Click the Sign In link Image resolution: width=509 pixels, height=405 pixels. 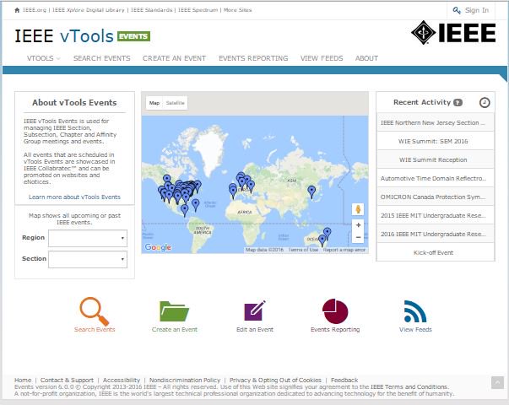477,10
